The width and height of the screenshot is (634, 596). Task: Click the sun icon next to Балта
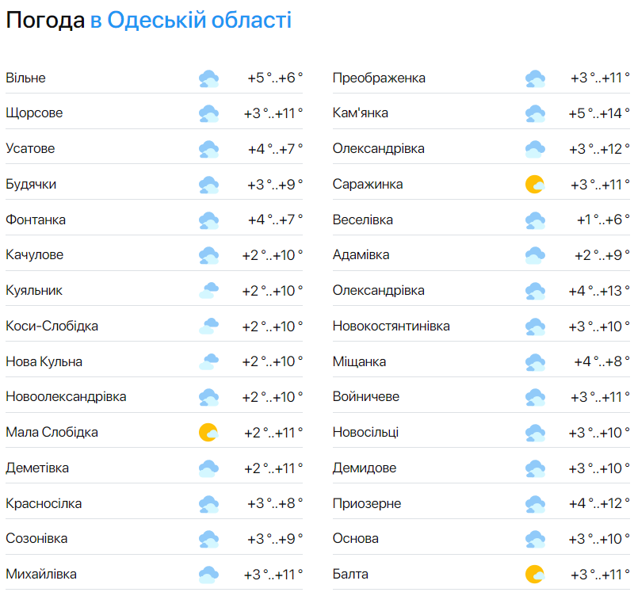pos(535,575)
